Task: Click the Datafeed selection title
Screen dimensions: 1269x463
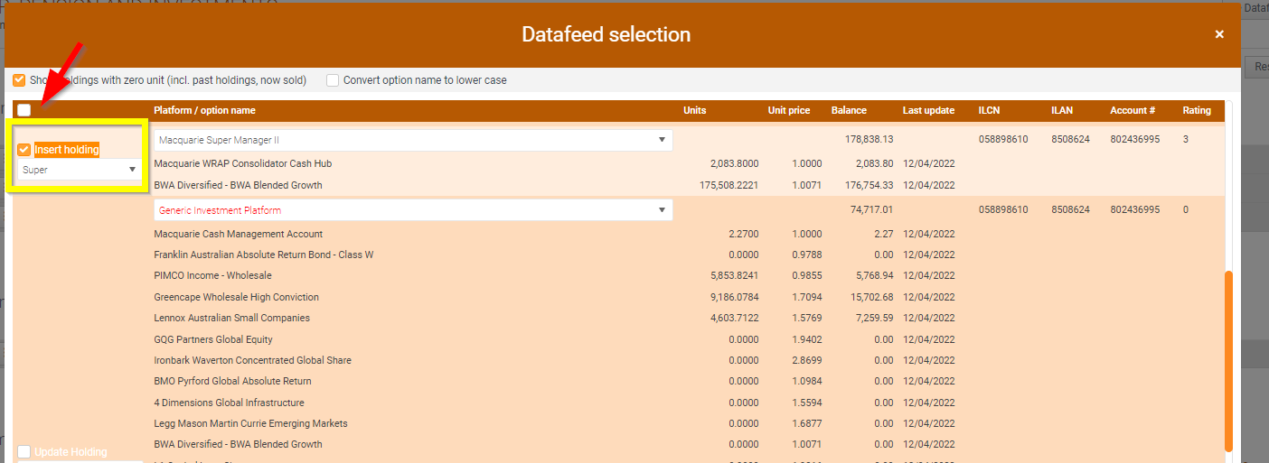Action: click(x=606, y=34)
